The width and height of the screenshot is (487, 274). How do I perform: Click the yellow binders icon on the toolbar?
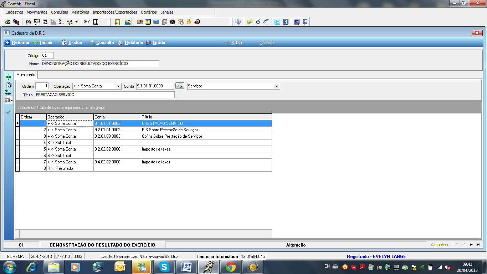tap(118, 22)
